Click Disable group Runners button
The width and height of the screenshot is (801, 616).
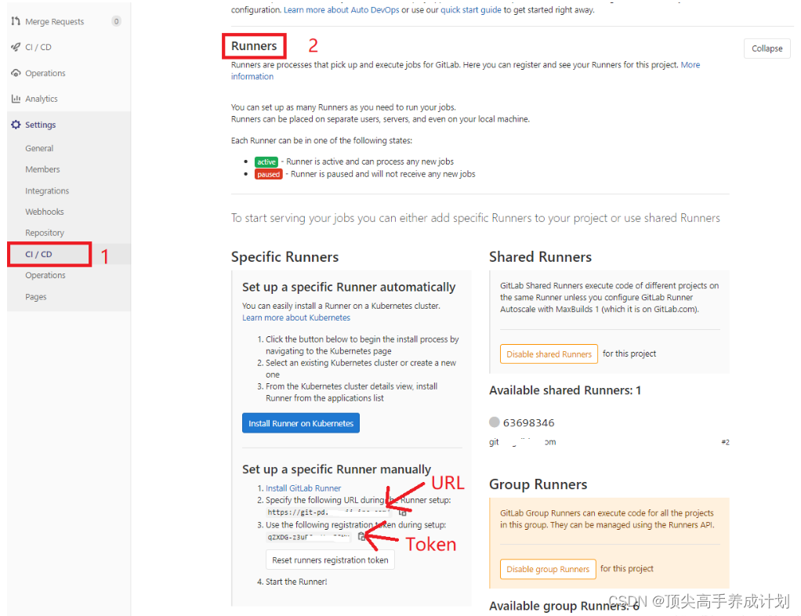[548, 569]
